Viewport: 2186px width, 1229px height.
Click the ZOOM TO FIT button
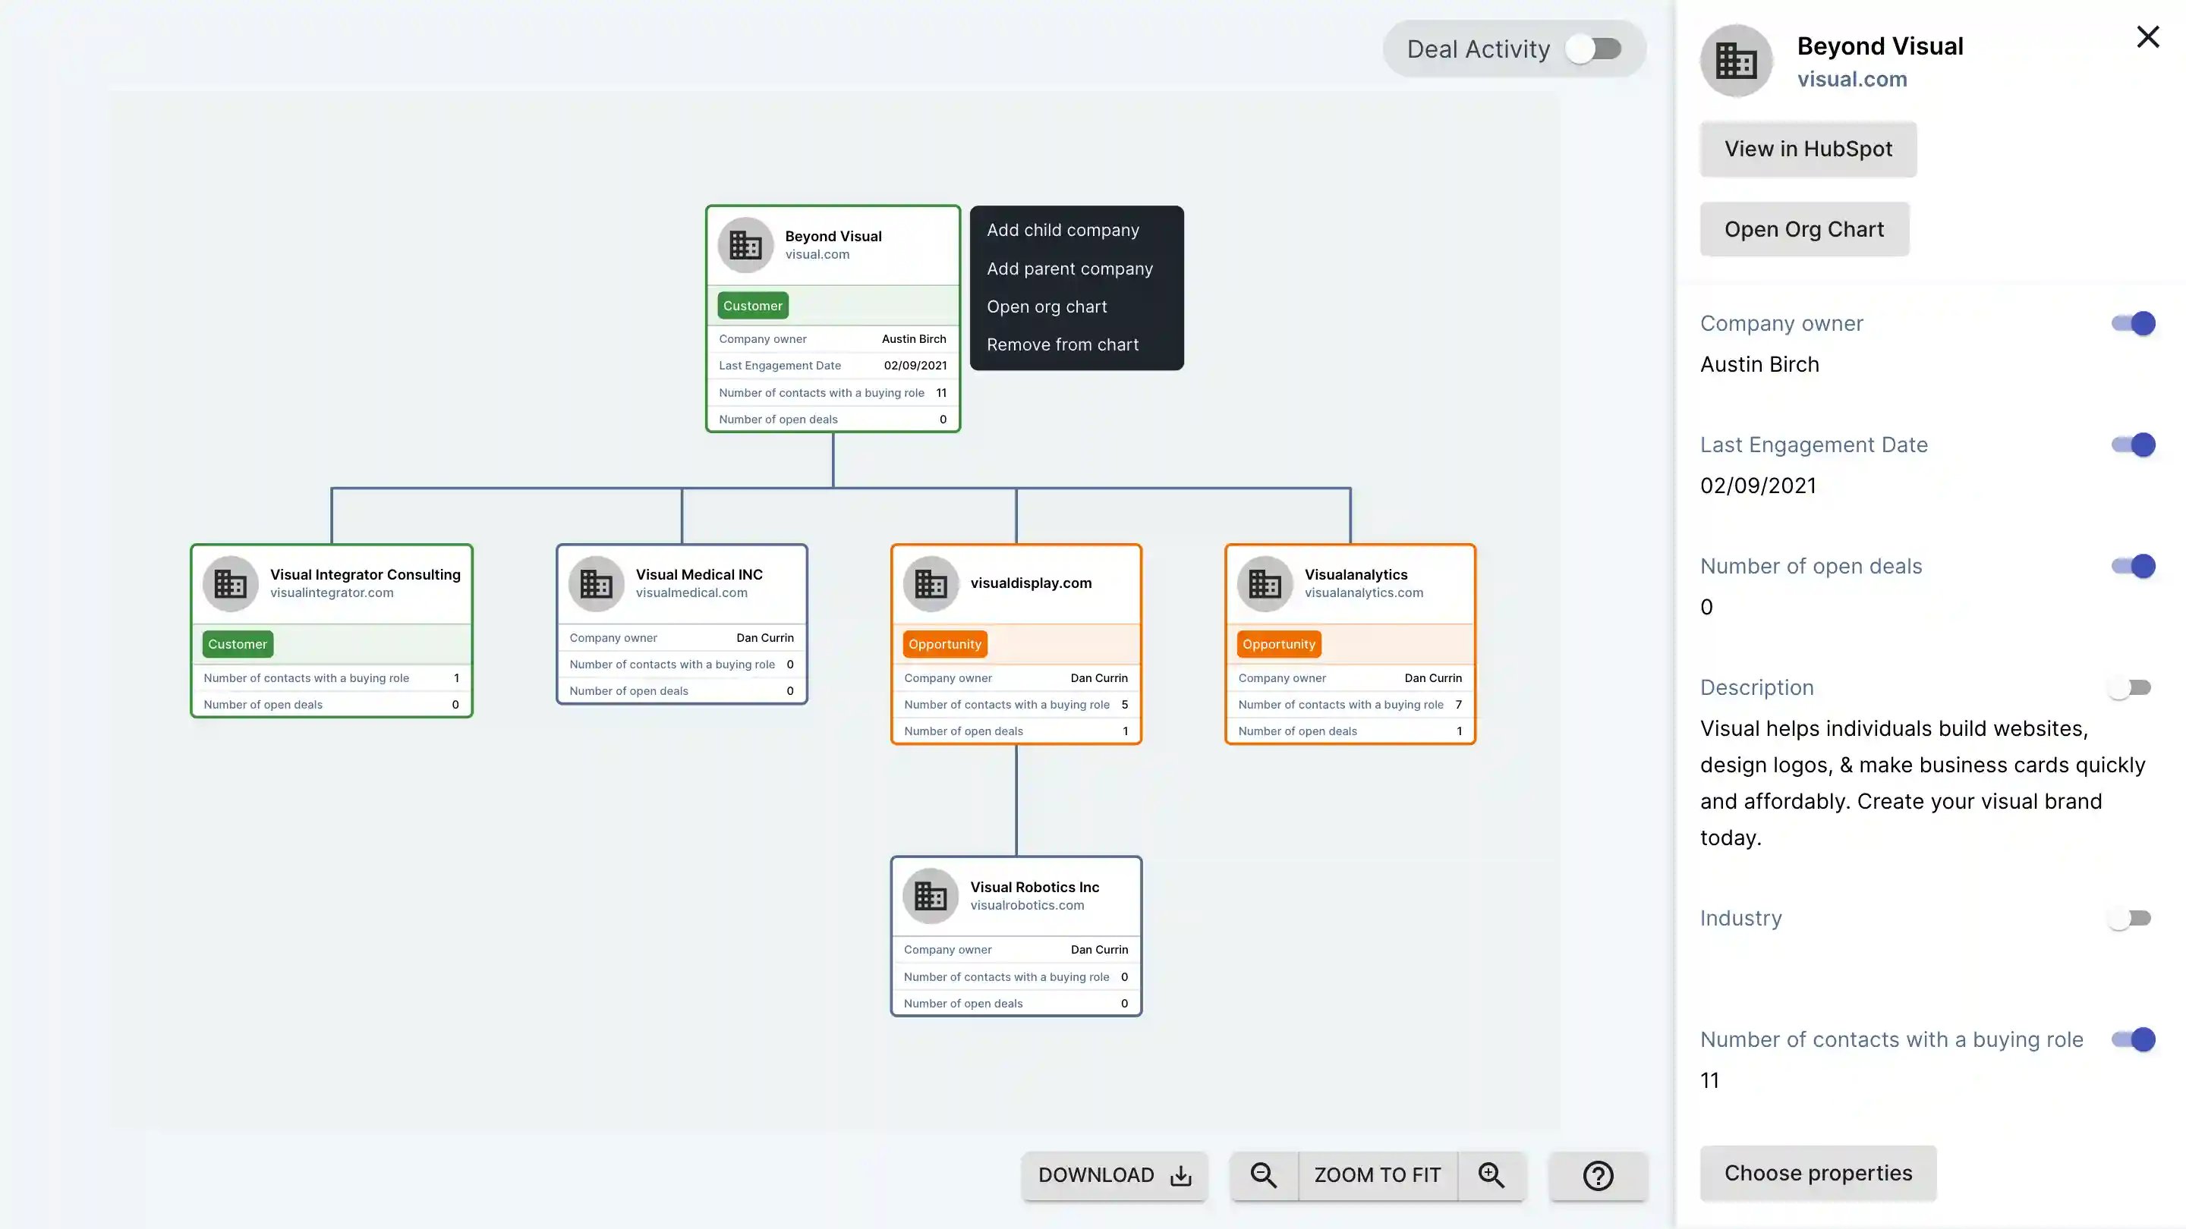point(1378,1174)
